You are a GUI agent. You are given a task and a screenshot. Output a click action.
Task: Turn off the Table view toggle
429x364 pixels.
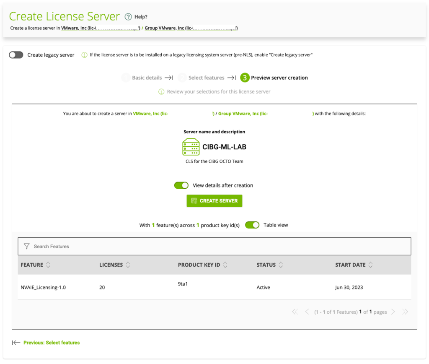252,225
